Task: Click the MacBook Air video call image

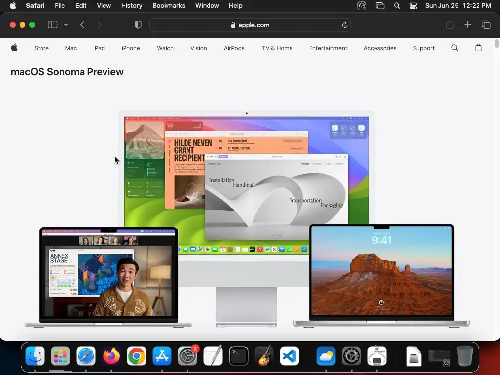Action: [108, 277]
